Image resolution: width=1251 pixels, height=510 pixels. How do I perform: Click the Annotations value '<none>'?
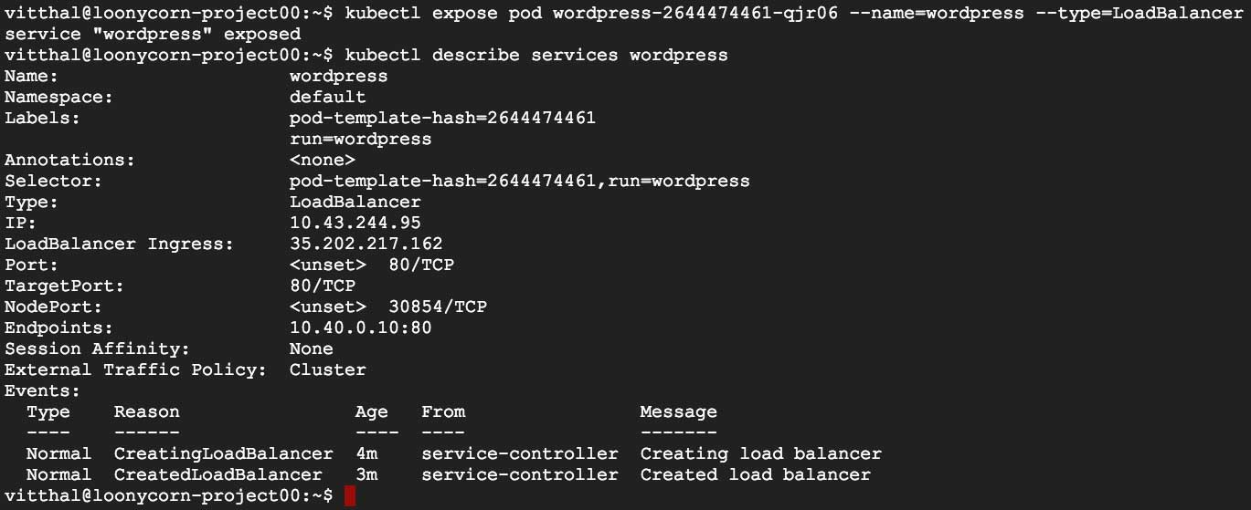coord(322,160)
